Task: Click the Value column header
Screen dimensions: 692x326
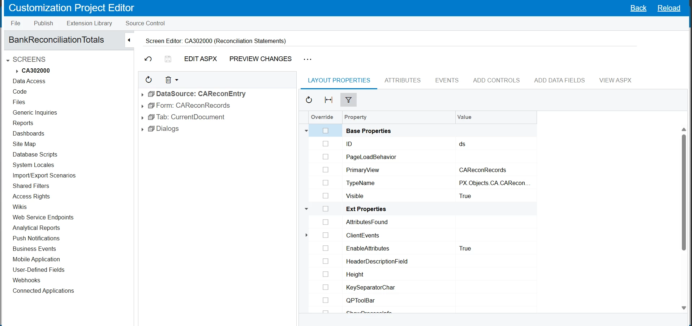Action: pyautogui.click(x=496, y=117)
